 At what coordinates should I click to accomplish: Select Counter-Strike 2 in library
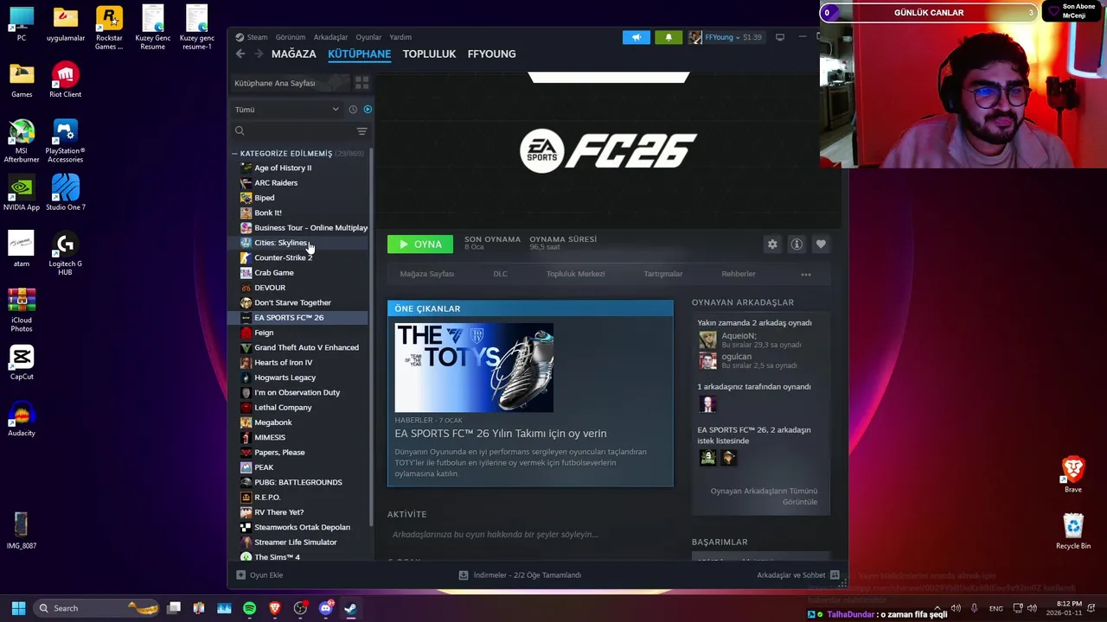point(299,257)
